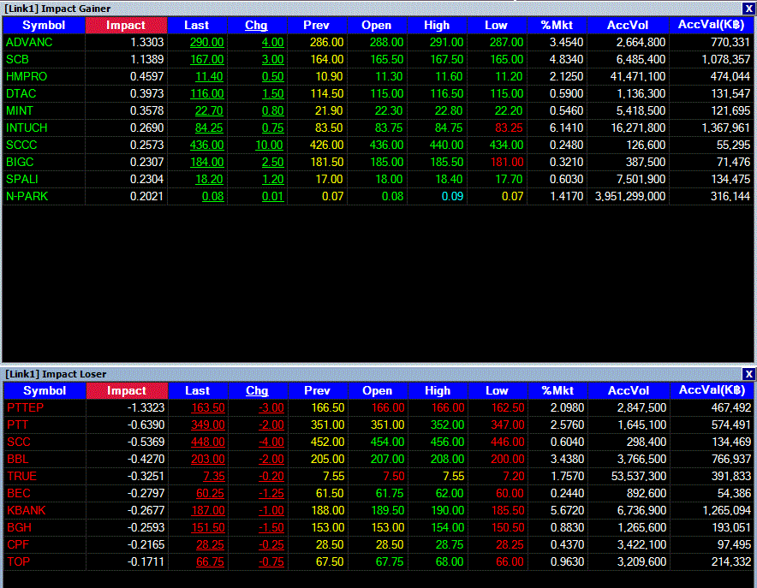The image size is (757, 588).
Task: Select SPALI symbol
Action: [x=21, y=180]
